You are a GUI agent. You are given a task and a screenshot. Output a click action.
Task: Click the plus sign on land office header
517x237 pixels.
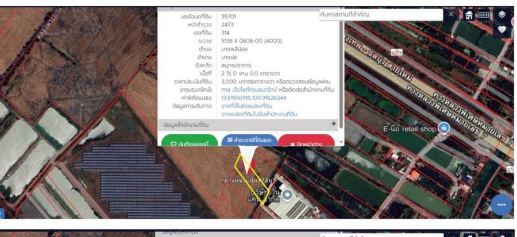pos(333,124)
